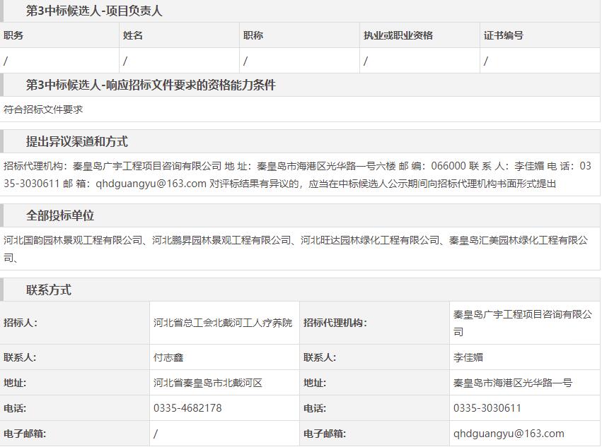Click the 提出异议渠道和方式 section heading
602x447 pixels.
tap(76, 142)
